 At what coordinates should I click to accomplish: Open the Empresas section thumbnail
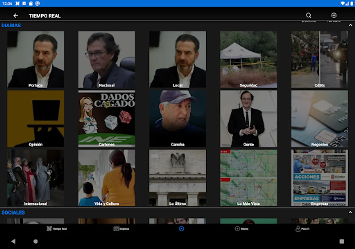tap(319, 178)
